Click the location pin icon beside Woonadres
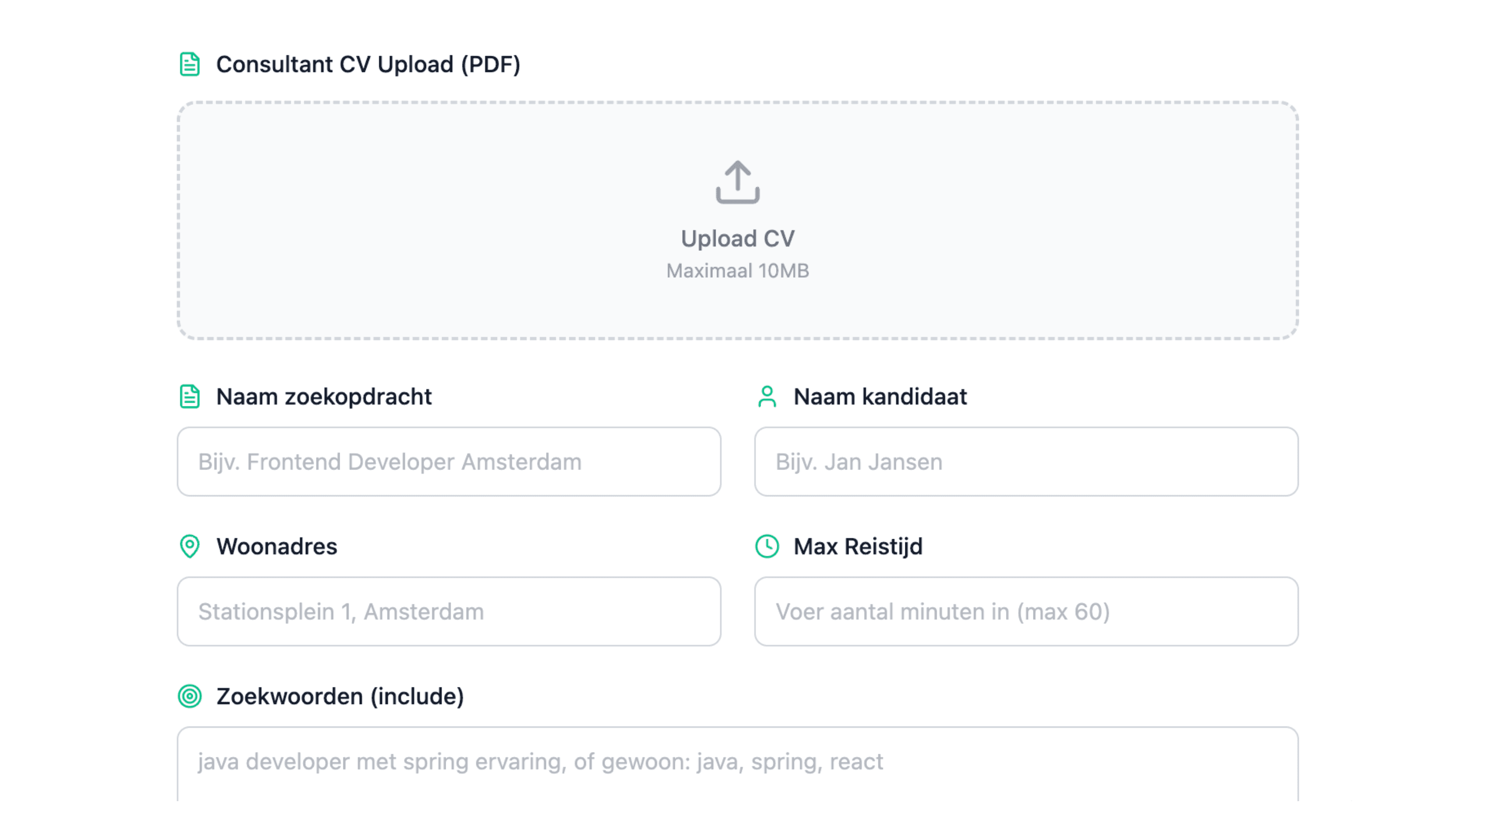Screen dimensions: 1487x836 [x=189, y=546]
